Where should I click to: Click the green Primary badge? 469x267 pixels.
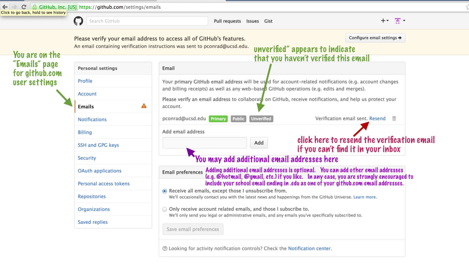pyautogui.click(x=218, y=119)
